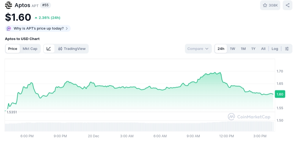Click the 1.65 y-axis label
Screen dimensions: 297x145
(280, 83)
